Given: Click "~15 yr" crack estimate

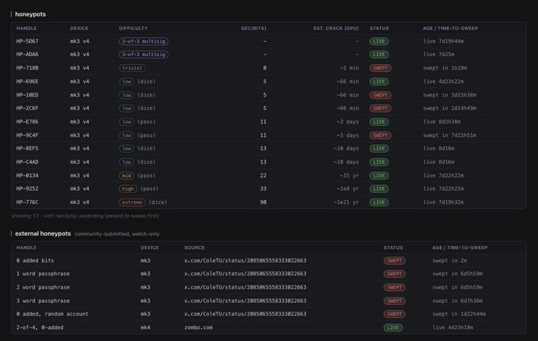Looking at the screenshot, I should 349,176.
